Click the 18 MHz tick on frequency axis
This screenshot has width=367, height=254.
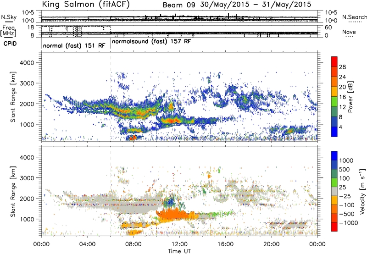(x=31, y=28)
